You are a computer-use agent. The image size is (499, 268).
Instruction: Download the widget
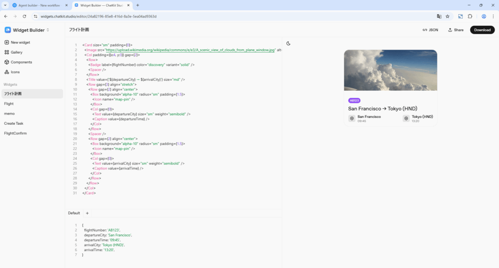[x=482, y=30]
